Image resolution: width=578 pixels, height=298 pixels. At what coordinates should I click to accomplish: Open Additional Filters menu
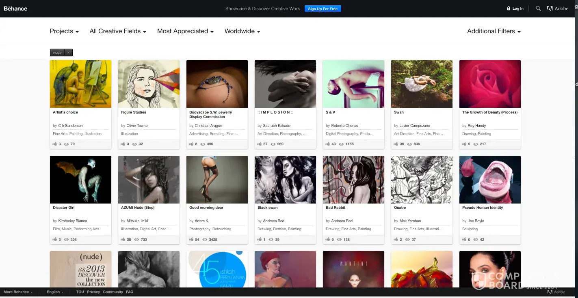(x=494, y=31)
